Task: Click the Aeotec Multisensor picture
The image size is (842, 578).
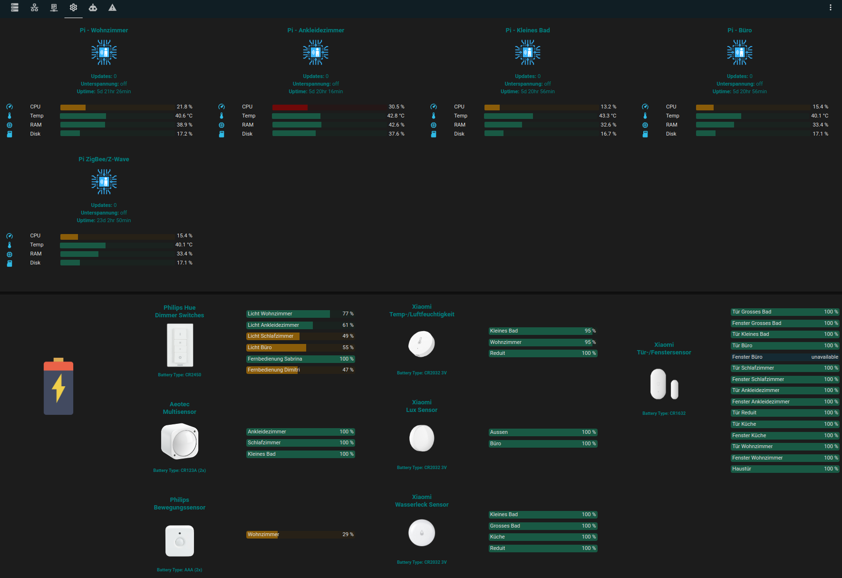Action: [180, 441]
